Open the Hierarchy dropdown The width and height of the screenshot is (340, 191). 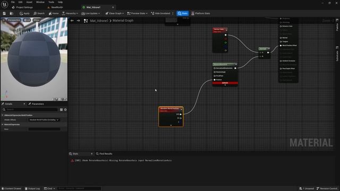tap(70, 13)
